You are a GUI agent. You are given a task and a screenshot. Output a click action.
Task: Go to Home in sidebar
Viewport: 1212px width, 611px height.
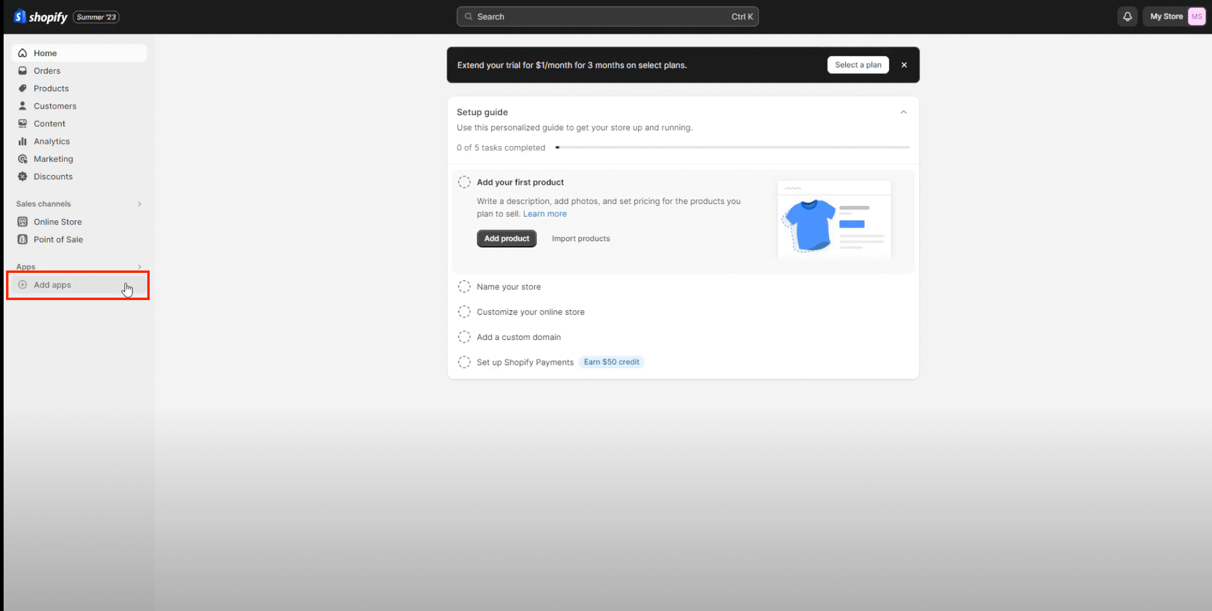click(79, 53)
